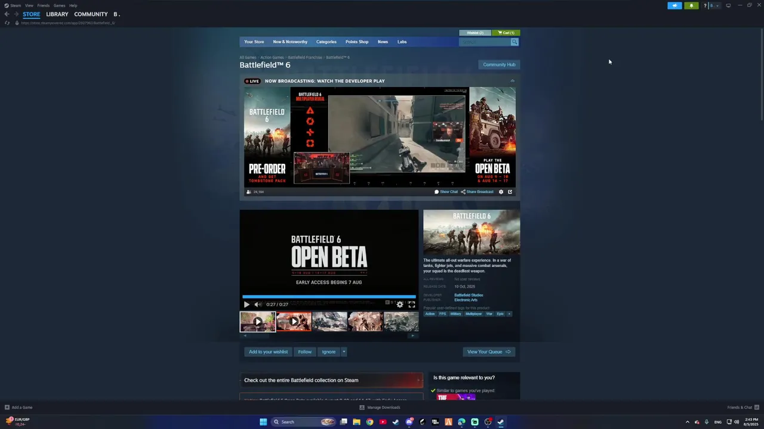Viewport: 764px width, 429px height.
Task: Open the Friends menu
Action: click(43, 5)
